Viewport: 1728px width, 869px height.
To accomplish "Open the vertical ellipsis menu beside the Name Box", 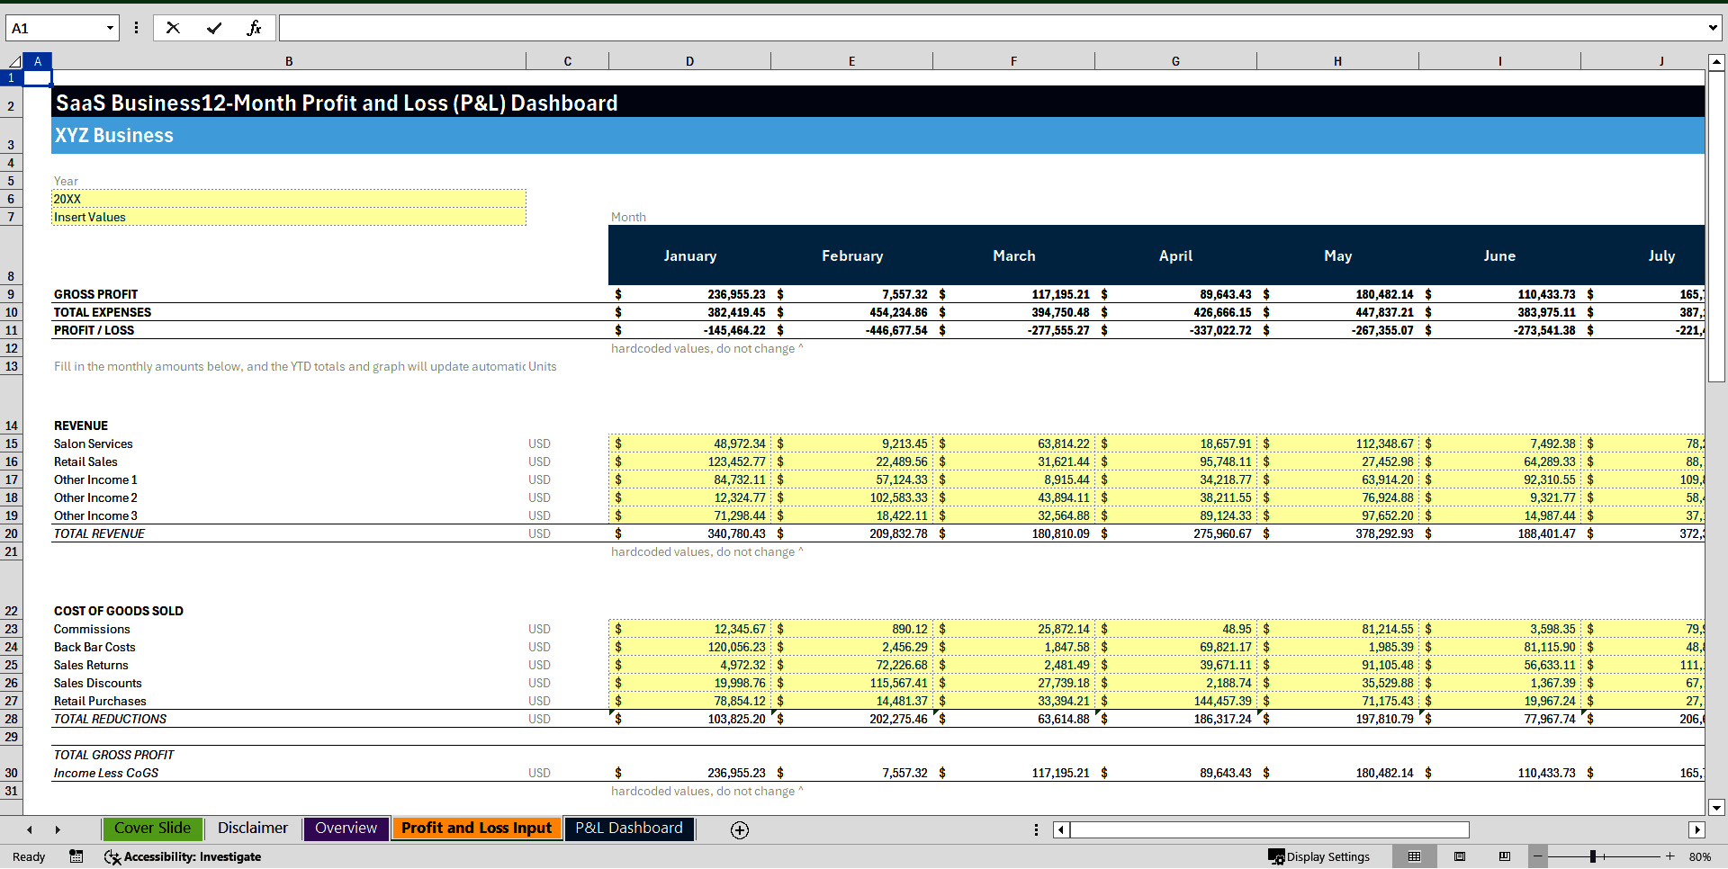I will coord(136,27).
